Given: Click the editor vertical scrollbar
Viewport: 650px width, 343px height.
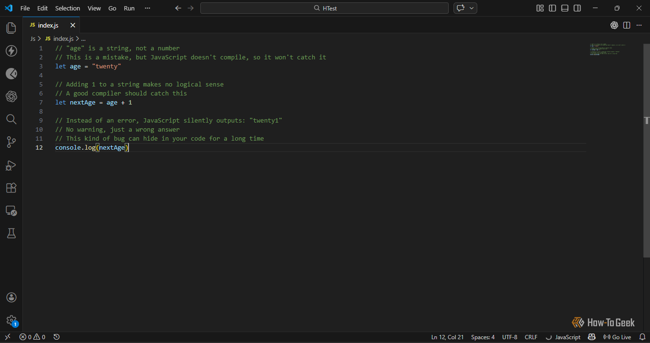Looking at the screenshot, I should click(x=647, y=150).
